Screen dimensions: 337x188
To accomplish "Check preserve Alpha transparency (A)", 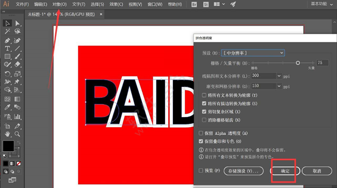I will tap(201, 133).
